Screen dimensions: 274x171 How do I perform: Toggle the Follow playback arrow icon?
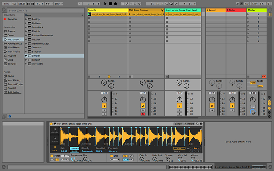coord(80,4)
